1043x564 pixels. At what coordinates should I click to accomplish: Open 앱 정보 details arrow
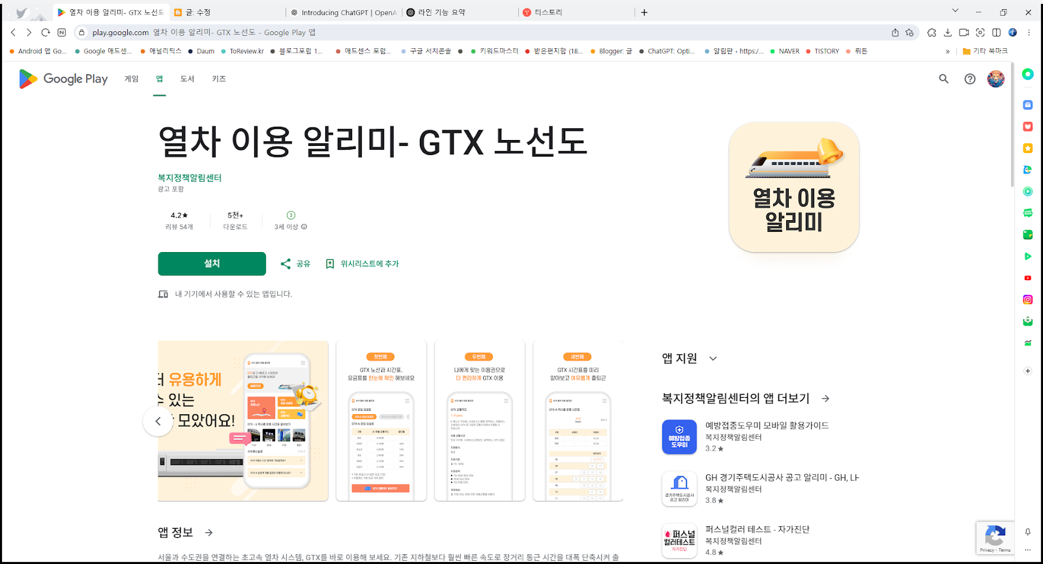209,533
